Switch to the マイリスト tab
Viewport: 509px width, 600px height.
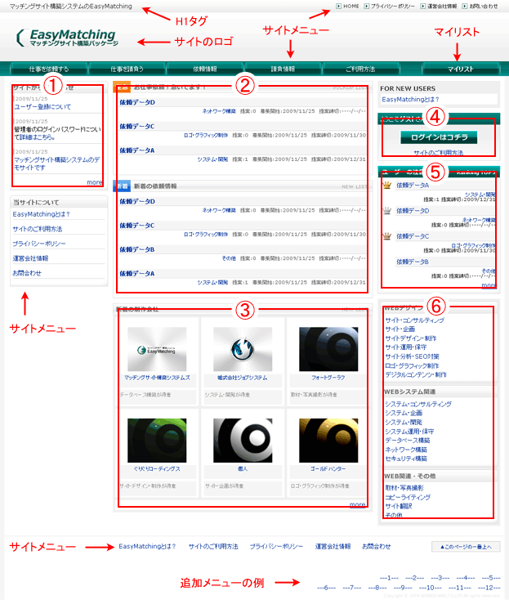[x=460, y=69]
